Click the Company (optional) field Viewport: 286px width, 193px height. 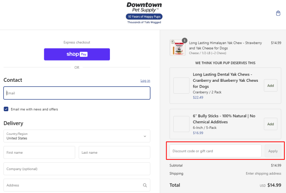pyautogui.click(x=77, y=169)
